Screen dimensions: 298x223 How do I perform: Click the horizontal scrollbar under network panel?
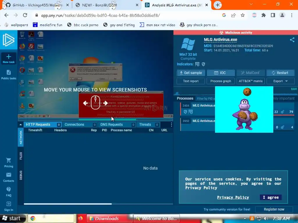tap(68, 204)
